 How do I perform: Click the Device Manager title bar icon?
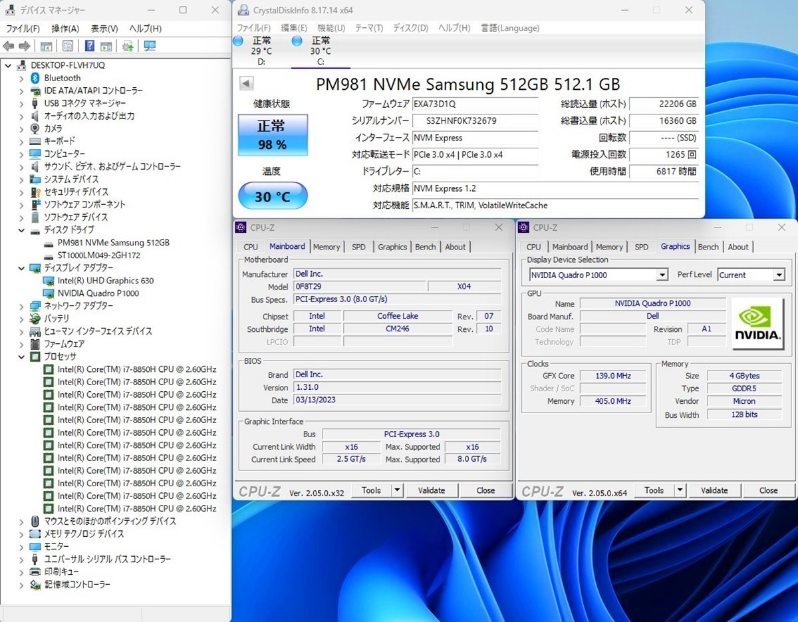click(10, 10)
